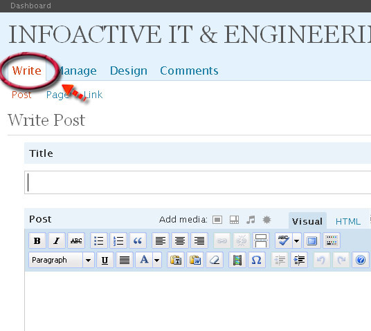Add audio via music note icon
Screen dimensions: 371x331
coord(251,220)
